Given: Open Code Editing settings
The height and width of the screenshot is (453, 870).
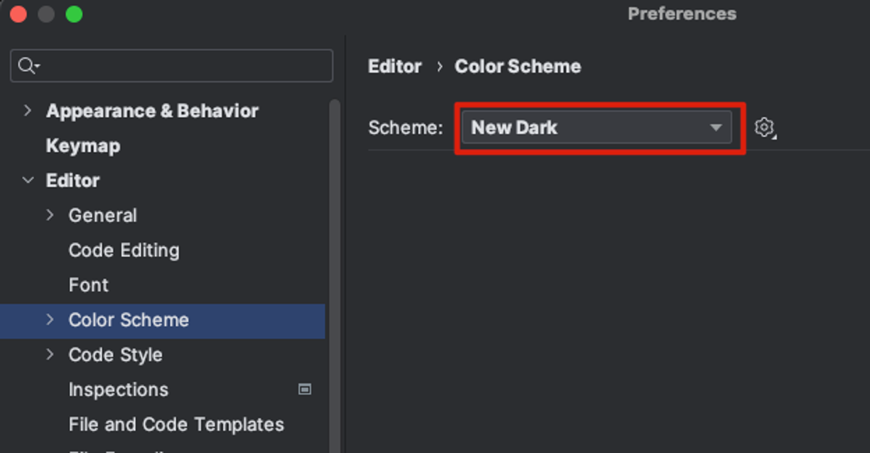Looking at the screenshot, I should coord(124,250).
